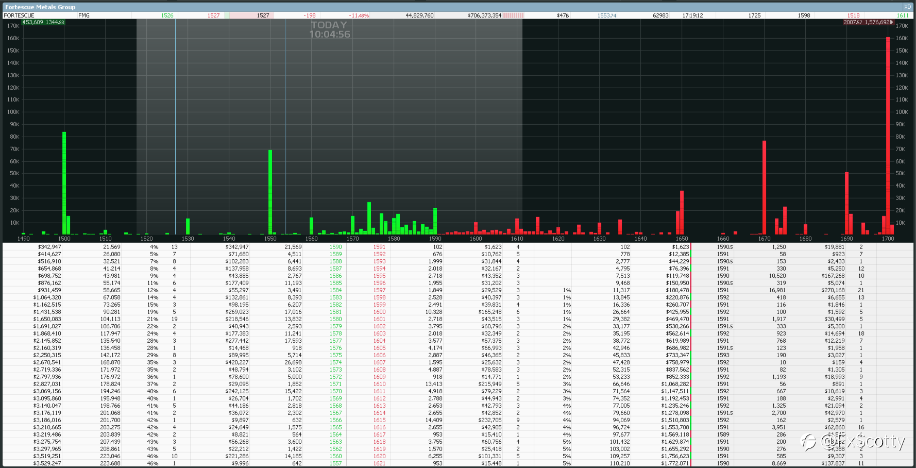Viewport: 916px width, 468px height.
Task: Click the tall green volume bar at 1550
Action: click(270, 192)
